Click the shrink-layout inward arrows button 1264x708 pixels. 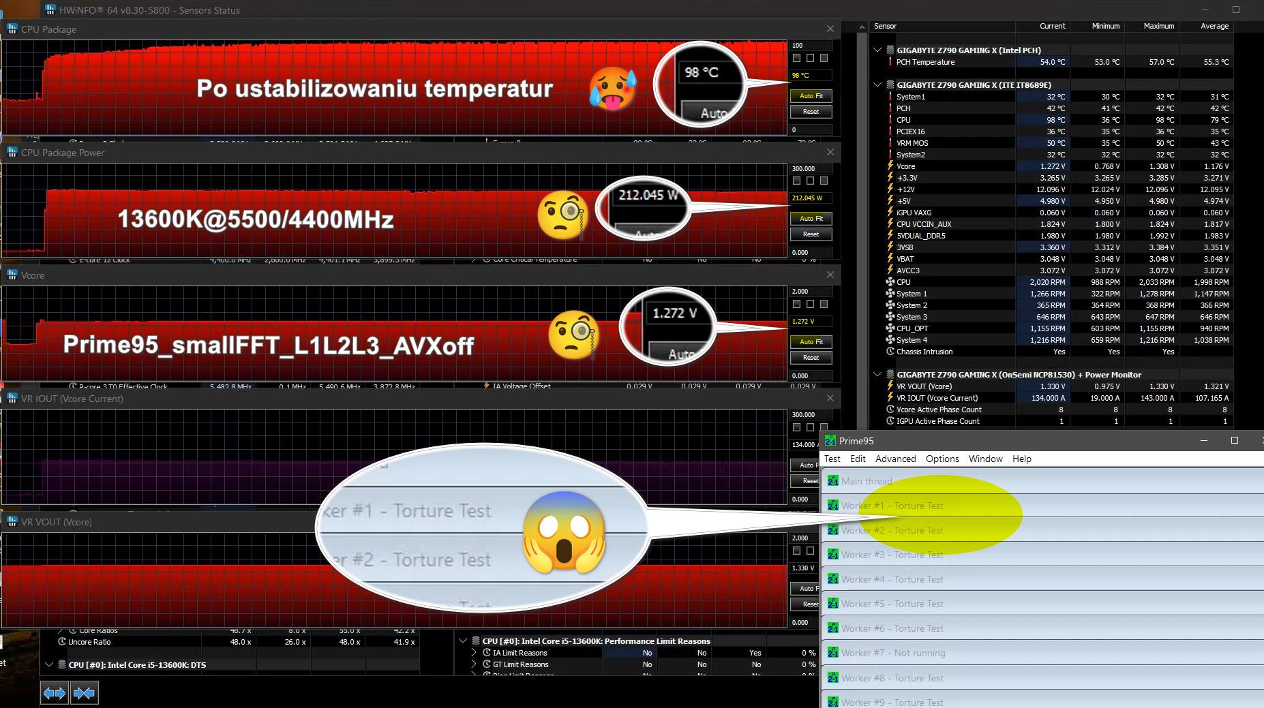click(84, 693)
